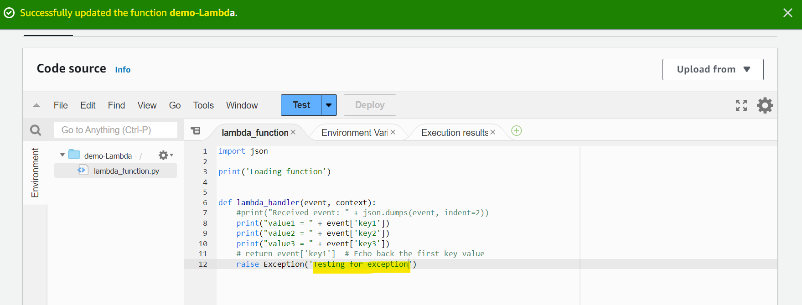Focus the Go to Anything field
Image resolution: width=802 pixels, height=305 pixels.
[116, 130]
